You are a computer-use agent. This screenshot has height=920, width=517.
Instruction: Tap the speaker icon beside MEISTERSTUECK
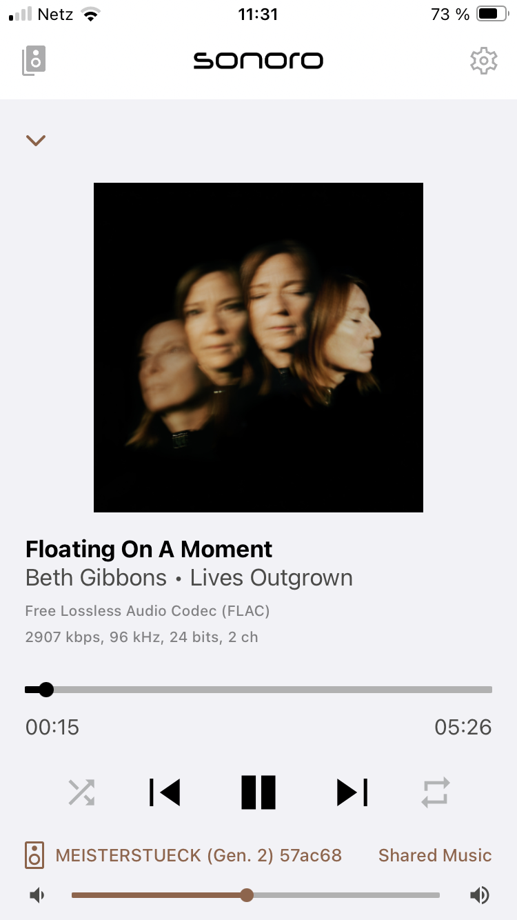point(34,856)
